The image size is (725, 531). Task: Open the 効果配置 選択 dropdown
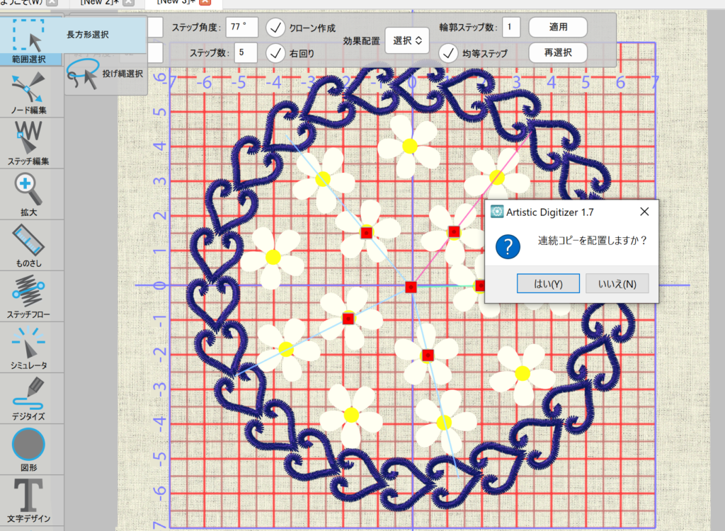click(407, 40)
